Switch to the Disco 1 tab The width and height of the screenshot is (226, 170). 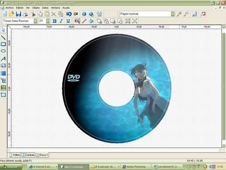[x=42, y=155]
